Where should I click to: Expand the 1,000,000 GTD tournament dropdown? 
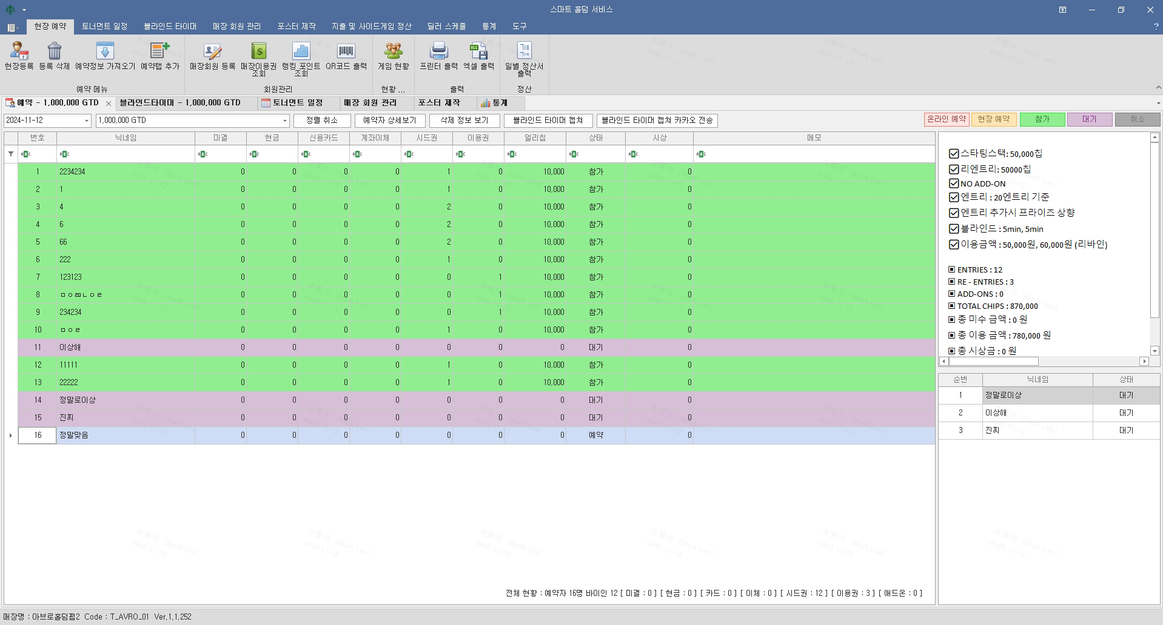[x=285, y=121]
